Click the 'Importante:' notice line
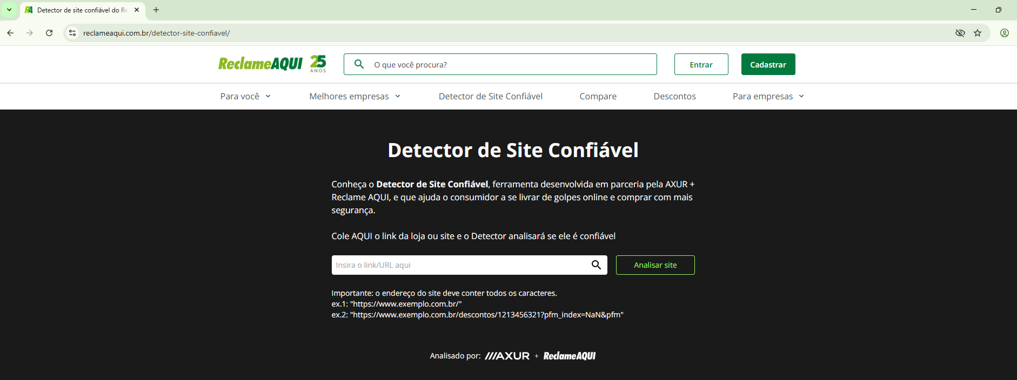Viewport: 1017px width, 380px height. (x=444, y=293)
